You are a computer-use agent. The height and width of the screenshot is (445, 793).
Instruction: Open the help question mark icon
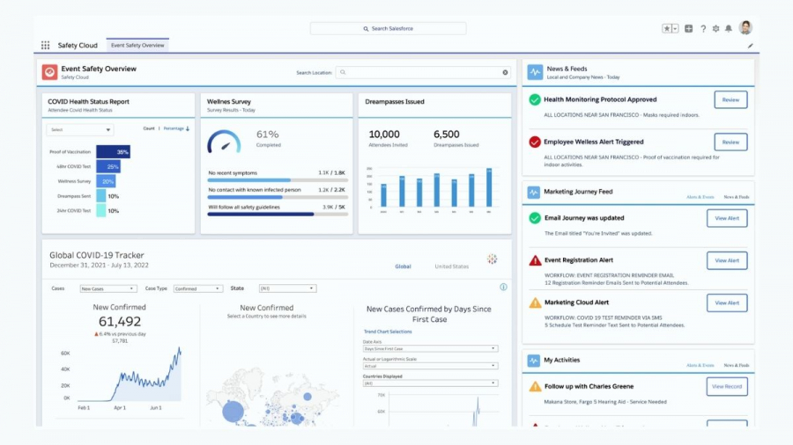point(702,28)
